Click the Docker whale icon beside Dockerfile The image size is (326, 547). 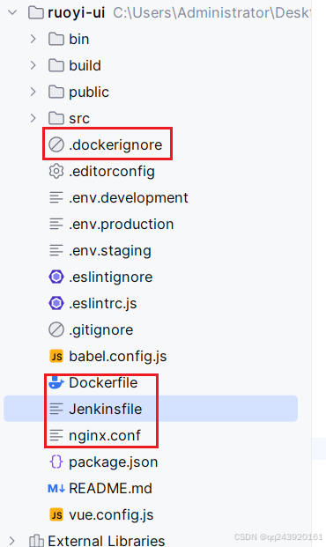point(56,382)
